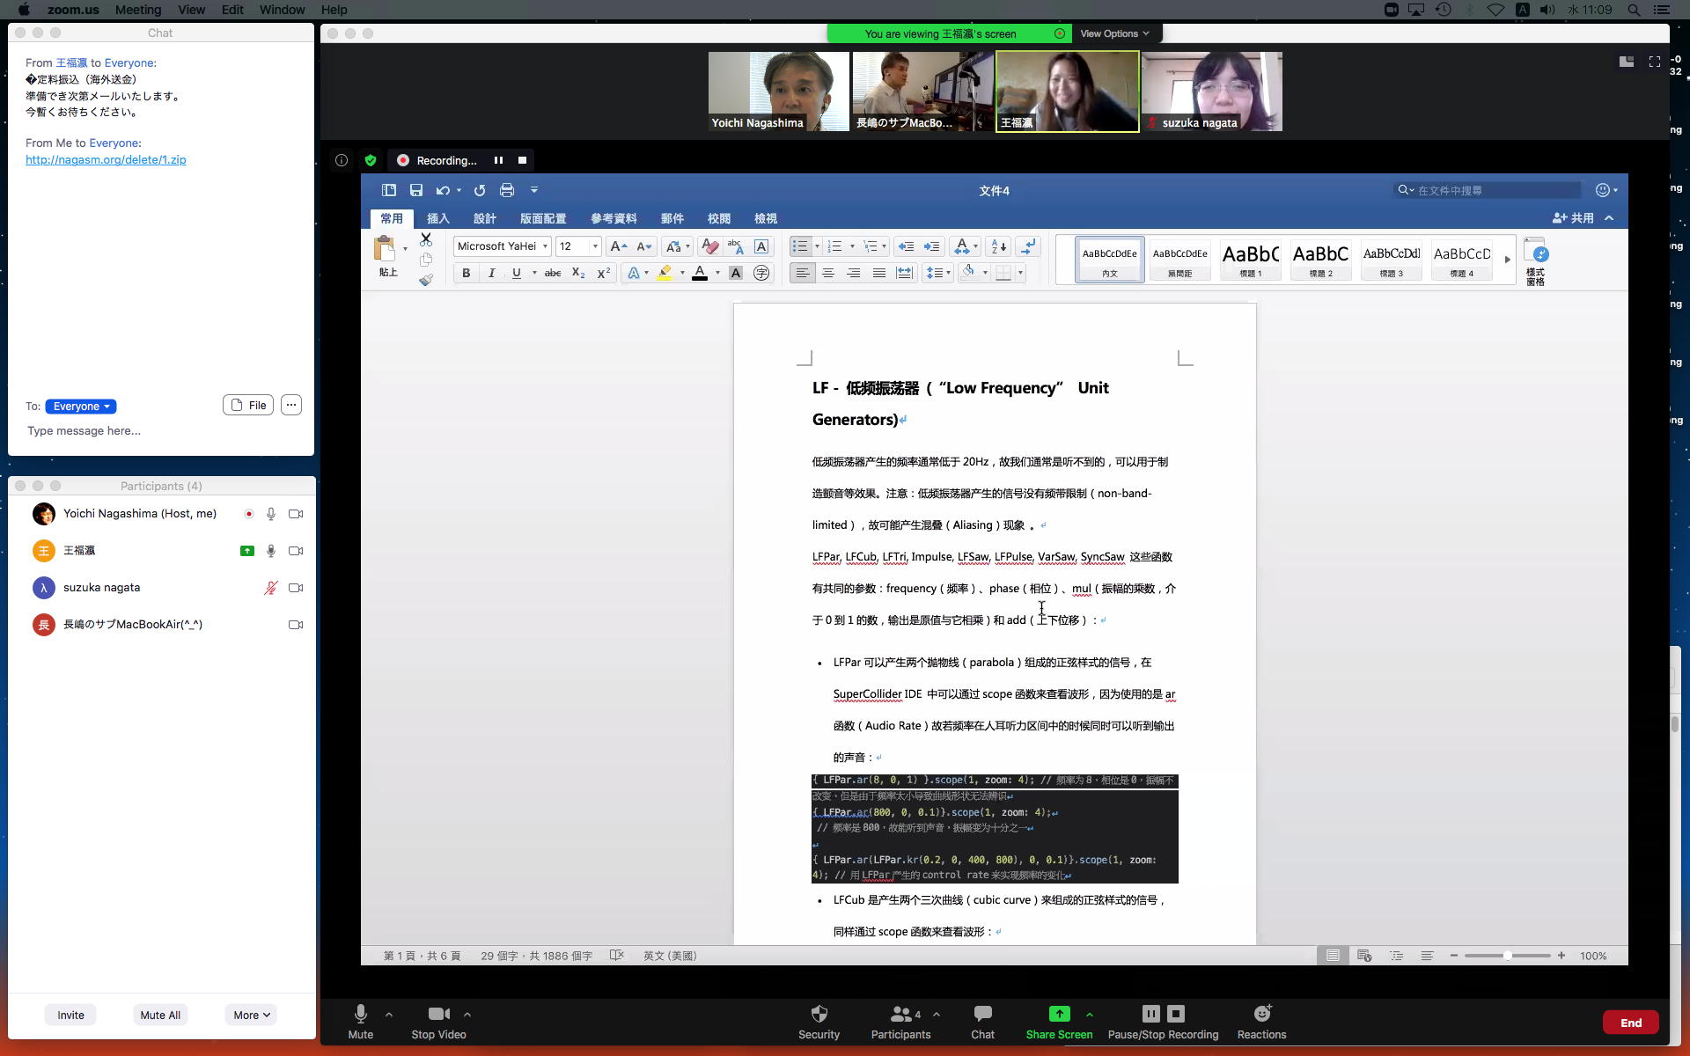Click the Chat bubble icon
Viewport: 1690px width, 1056px height.
tap(982, 1014)
